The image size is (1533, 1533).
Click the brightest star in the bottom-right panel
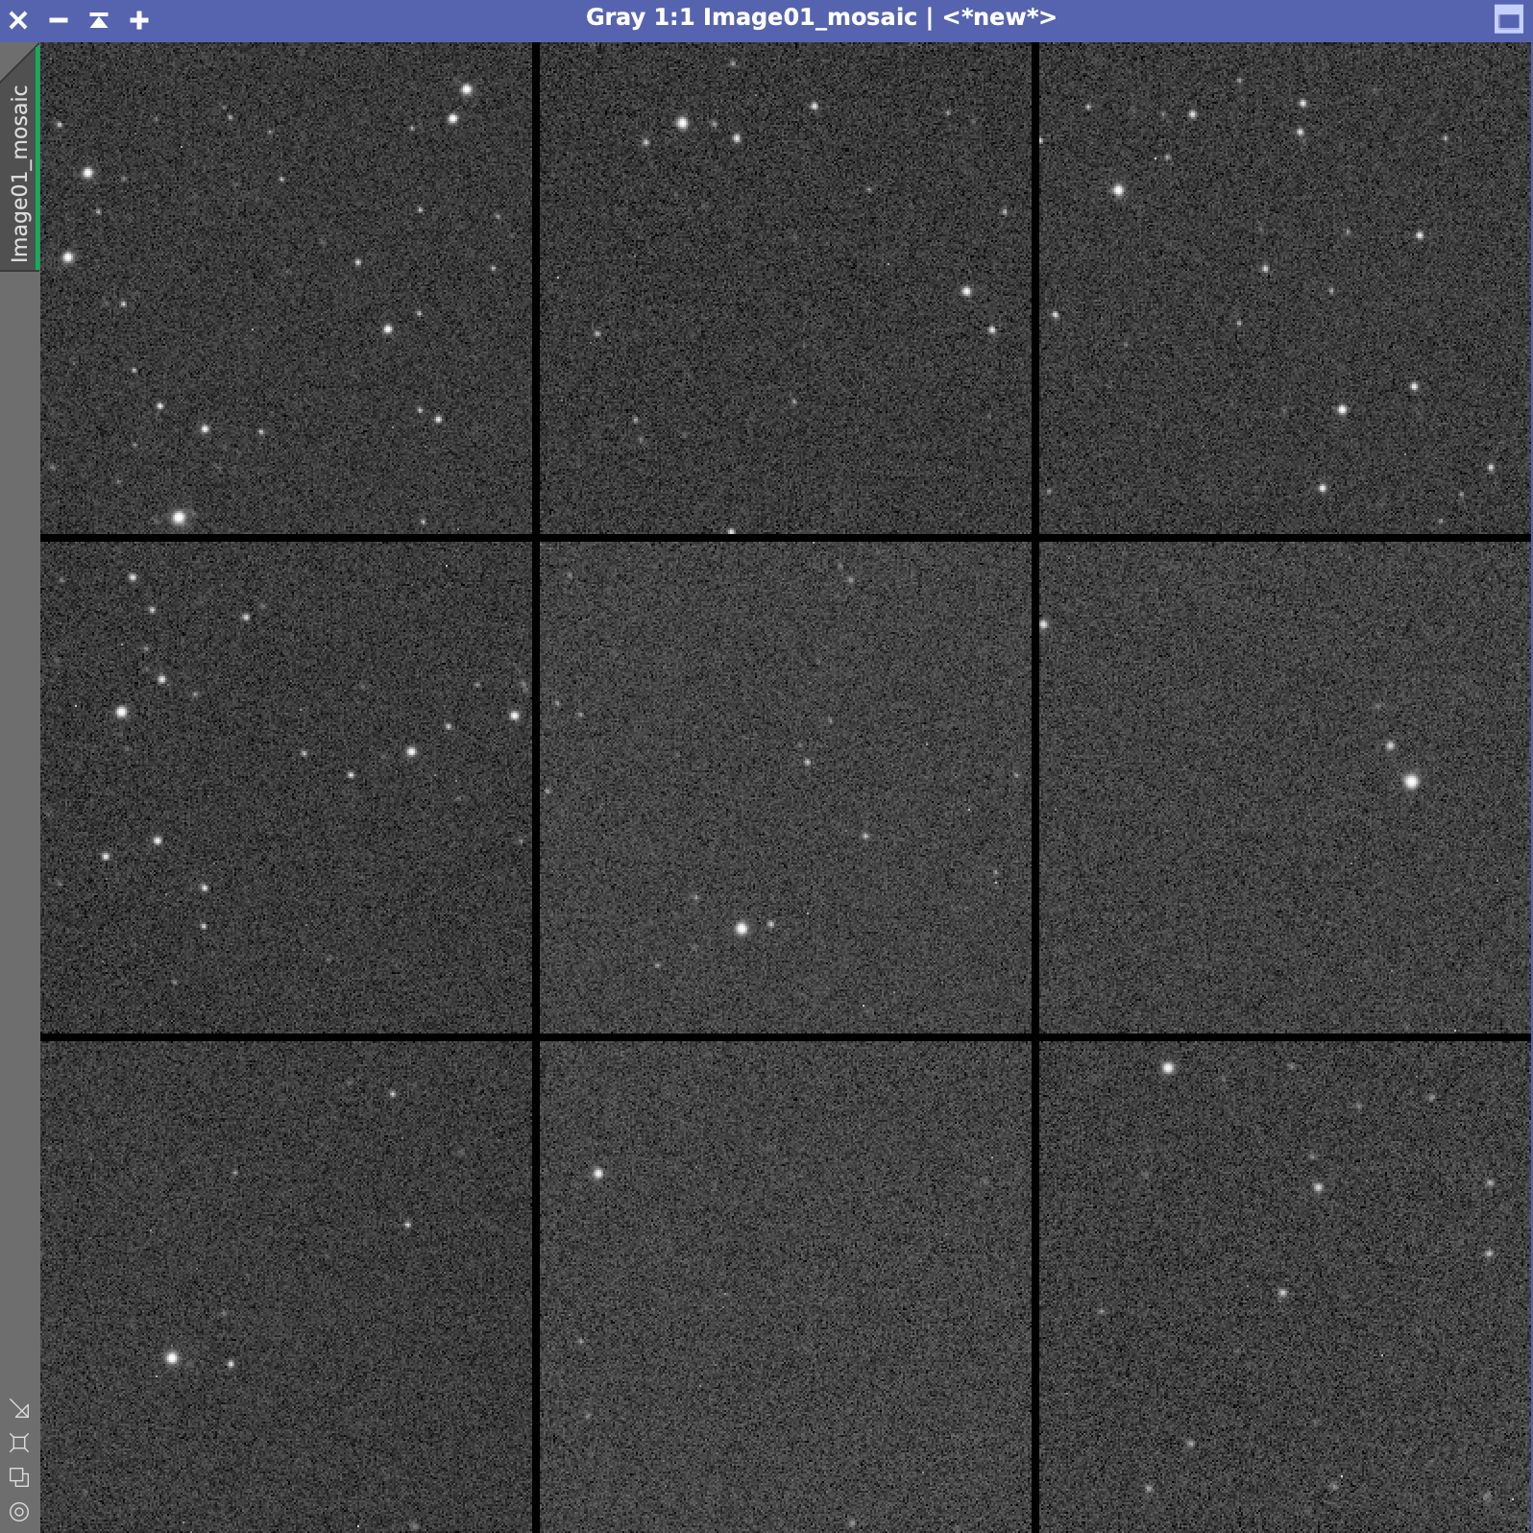pos(1168,1068)
